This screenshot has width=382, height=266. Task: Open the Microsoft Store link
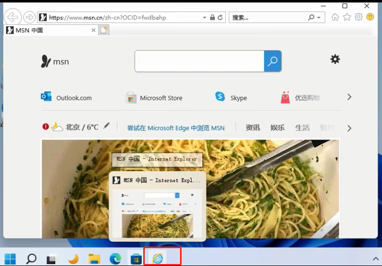[155, 97]
